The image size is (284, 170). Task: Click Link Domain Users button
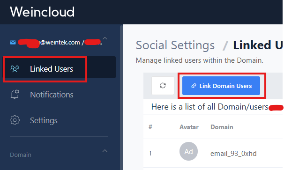tap(221, 86)
